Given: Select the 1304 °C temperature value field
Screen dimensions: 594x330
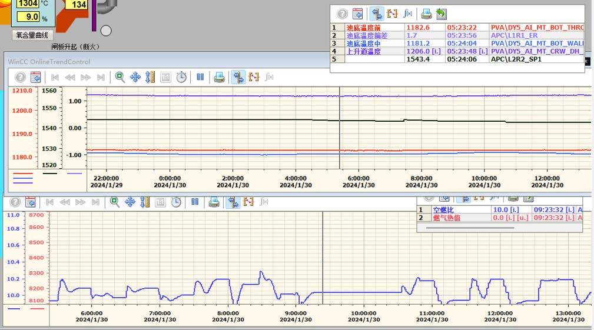Looking at the screenshot, I should click(x=28, y=4).
